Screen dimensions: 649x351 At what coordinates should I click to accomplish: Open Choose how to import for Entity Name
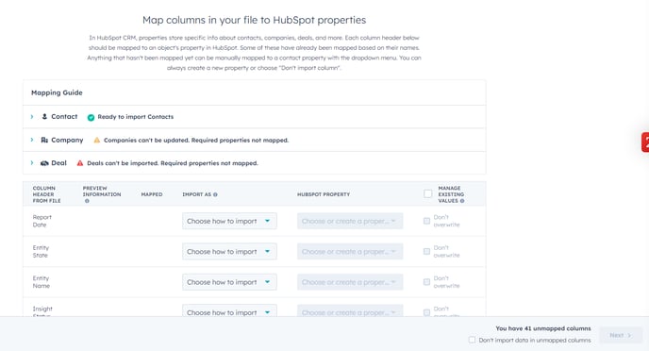[229, 282]
